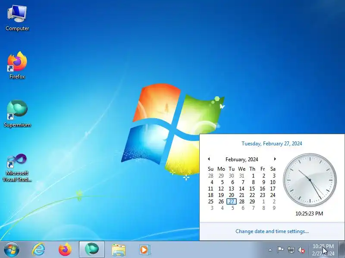Switch to Supermium in the taskbar

point(92,249)
